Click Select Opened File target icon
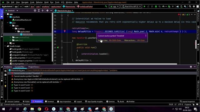This screenshot has width=200, height=112. (35, 11)
